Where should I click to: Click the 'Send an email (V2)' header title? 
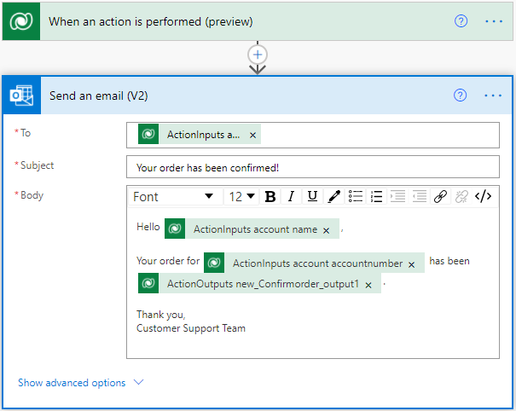(99, 96)
